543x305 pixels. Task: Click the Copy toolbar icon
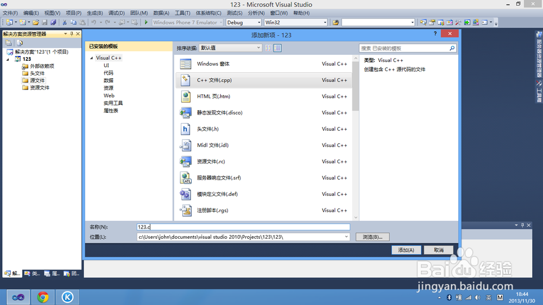coord(73,22)
